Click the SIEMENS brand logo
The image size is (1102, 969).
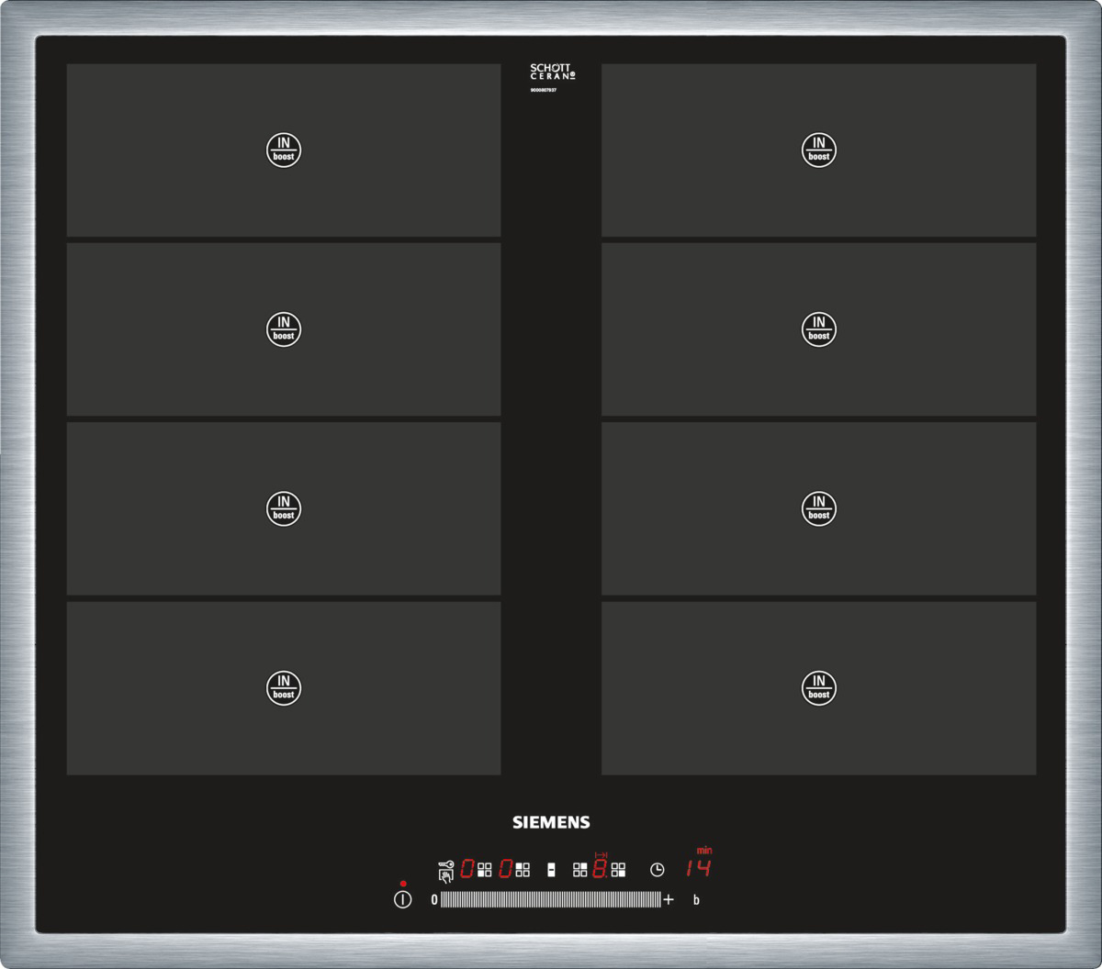(x=551, y=822)
